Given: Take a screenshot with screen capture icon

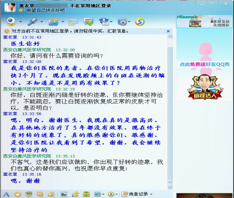Looking at the screenshot, I should pos(98,194).
